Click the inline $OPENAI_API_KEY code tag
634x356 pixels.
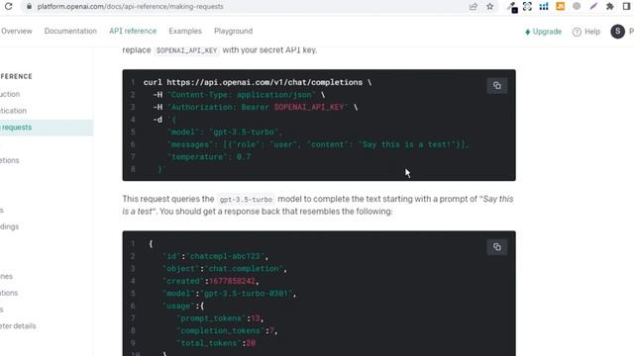tap(187, 50)
